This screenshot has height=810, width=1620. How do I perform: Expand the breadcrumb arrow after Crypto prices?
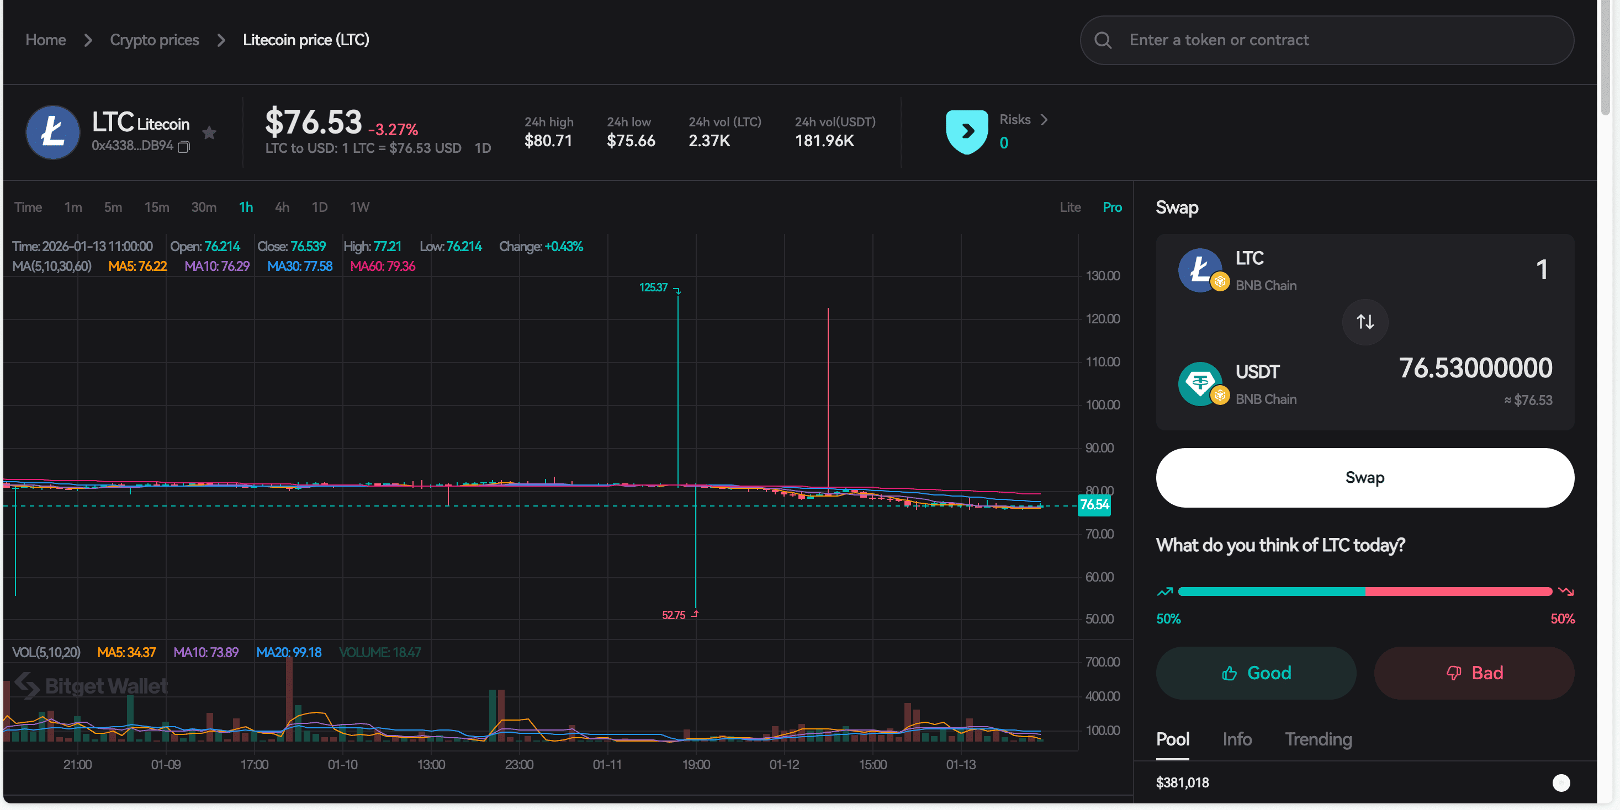(221, 40)
